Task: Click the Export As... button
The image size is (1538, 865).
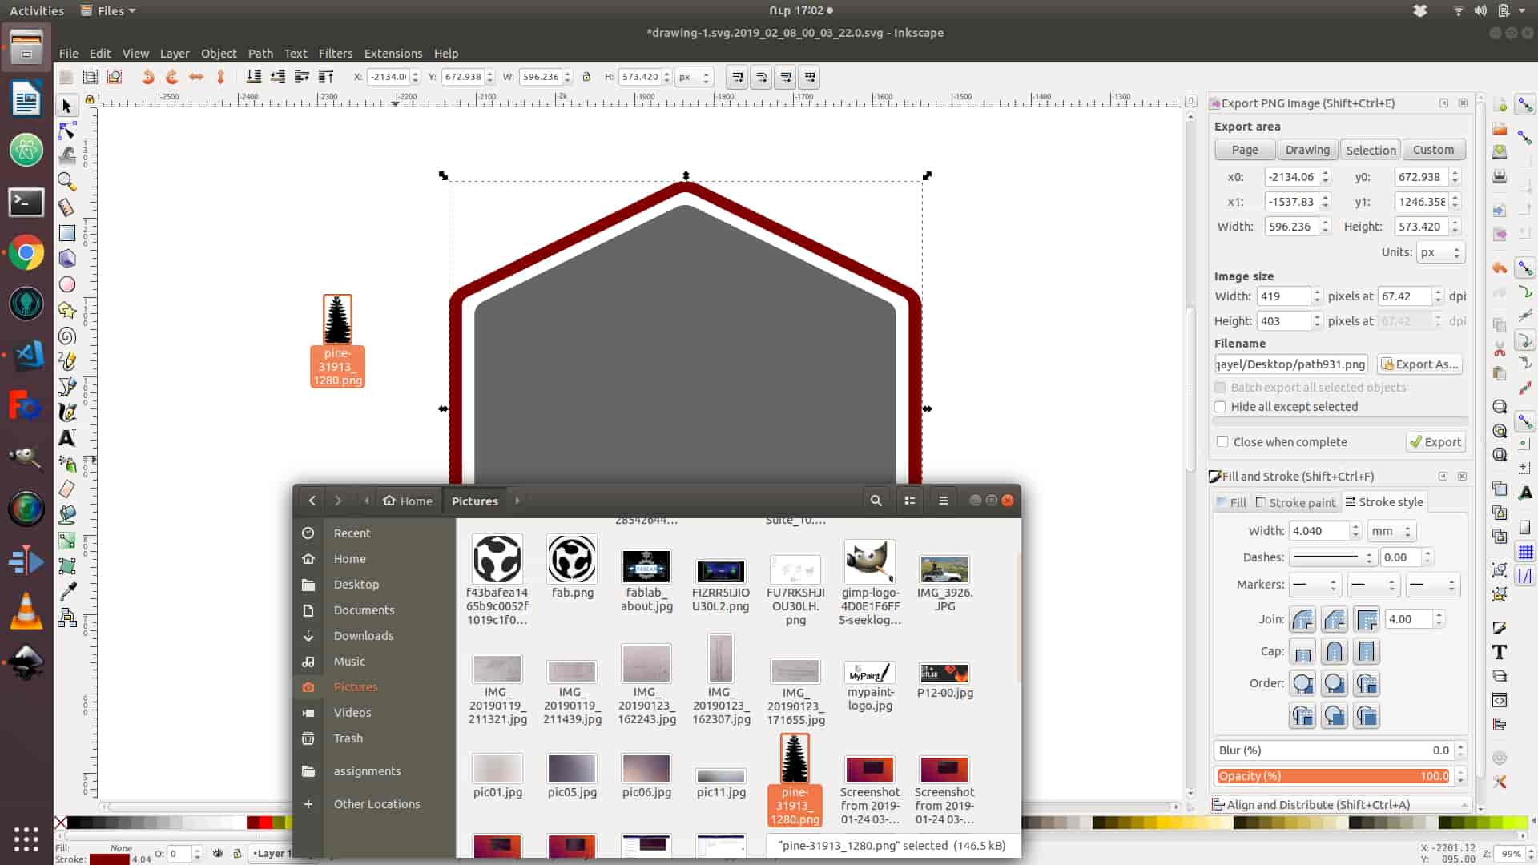Action: [1419, 364]
